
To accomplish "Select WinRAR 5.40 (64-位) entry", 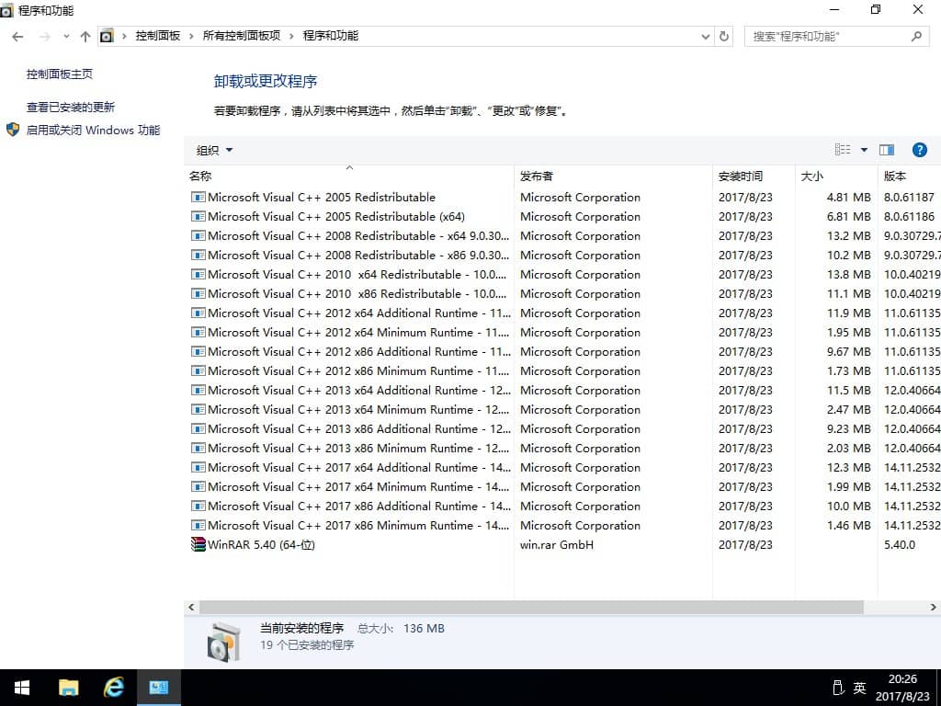I will [x=261, y=544].
